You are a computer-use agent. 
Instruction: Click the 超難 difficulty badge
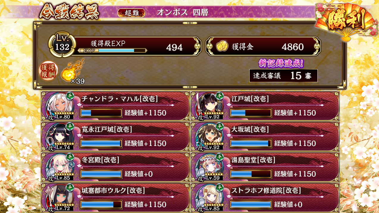click(x=131, y=13)
